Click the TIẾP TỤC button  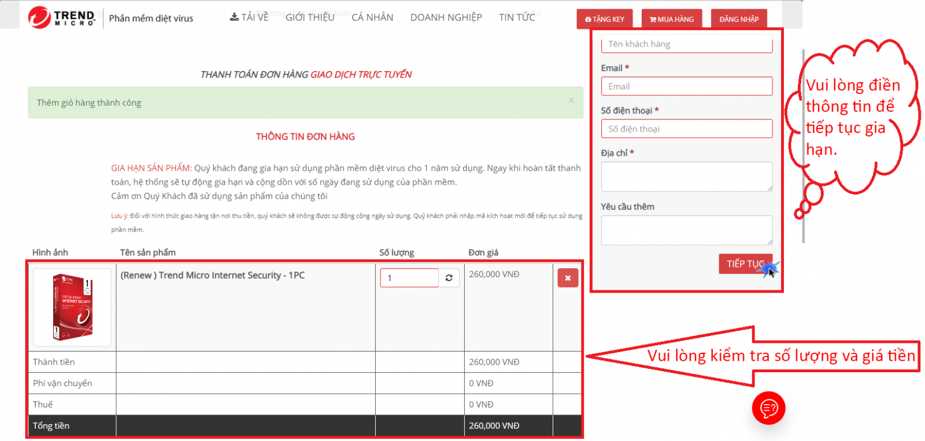tap(745, 264)
